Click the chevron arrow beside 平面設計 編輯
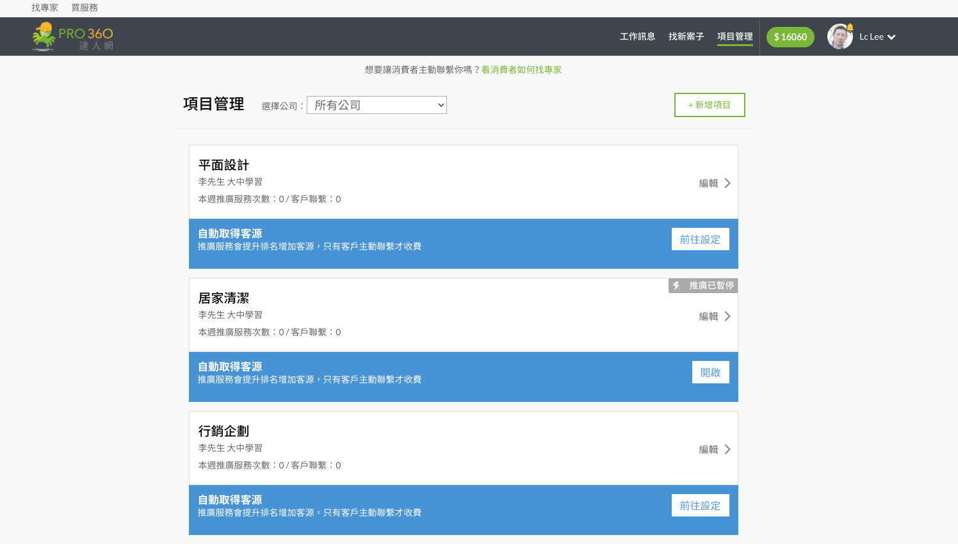Image resolution: width=958 pixels, height=544 pixels. (727, 183)
